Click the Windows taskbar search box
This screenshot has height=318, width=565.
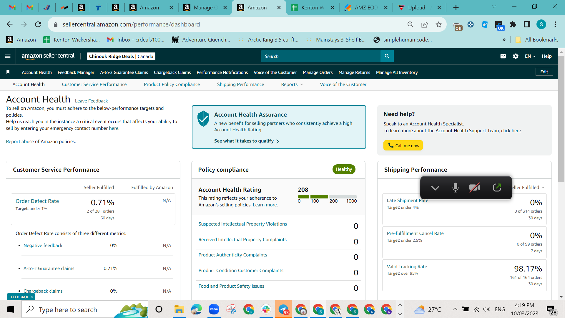click(85, 309)
